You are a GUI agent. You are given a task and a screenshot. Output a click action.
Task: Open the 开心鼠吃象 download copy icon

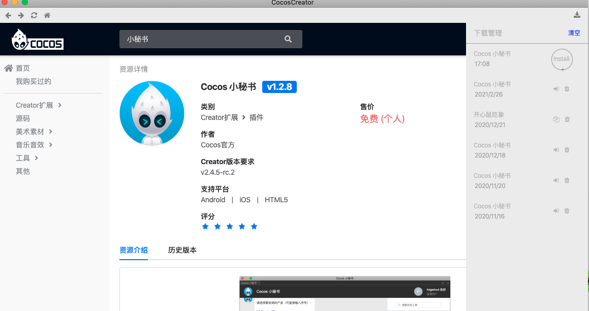click(x=556, y=119)
